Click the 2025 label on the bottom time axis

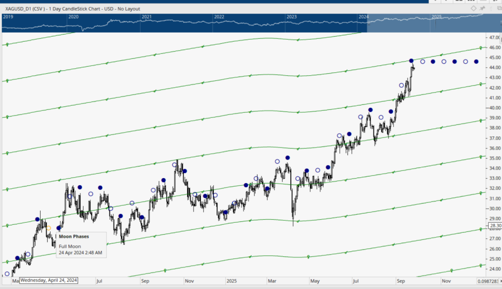[231, 280]
